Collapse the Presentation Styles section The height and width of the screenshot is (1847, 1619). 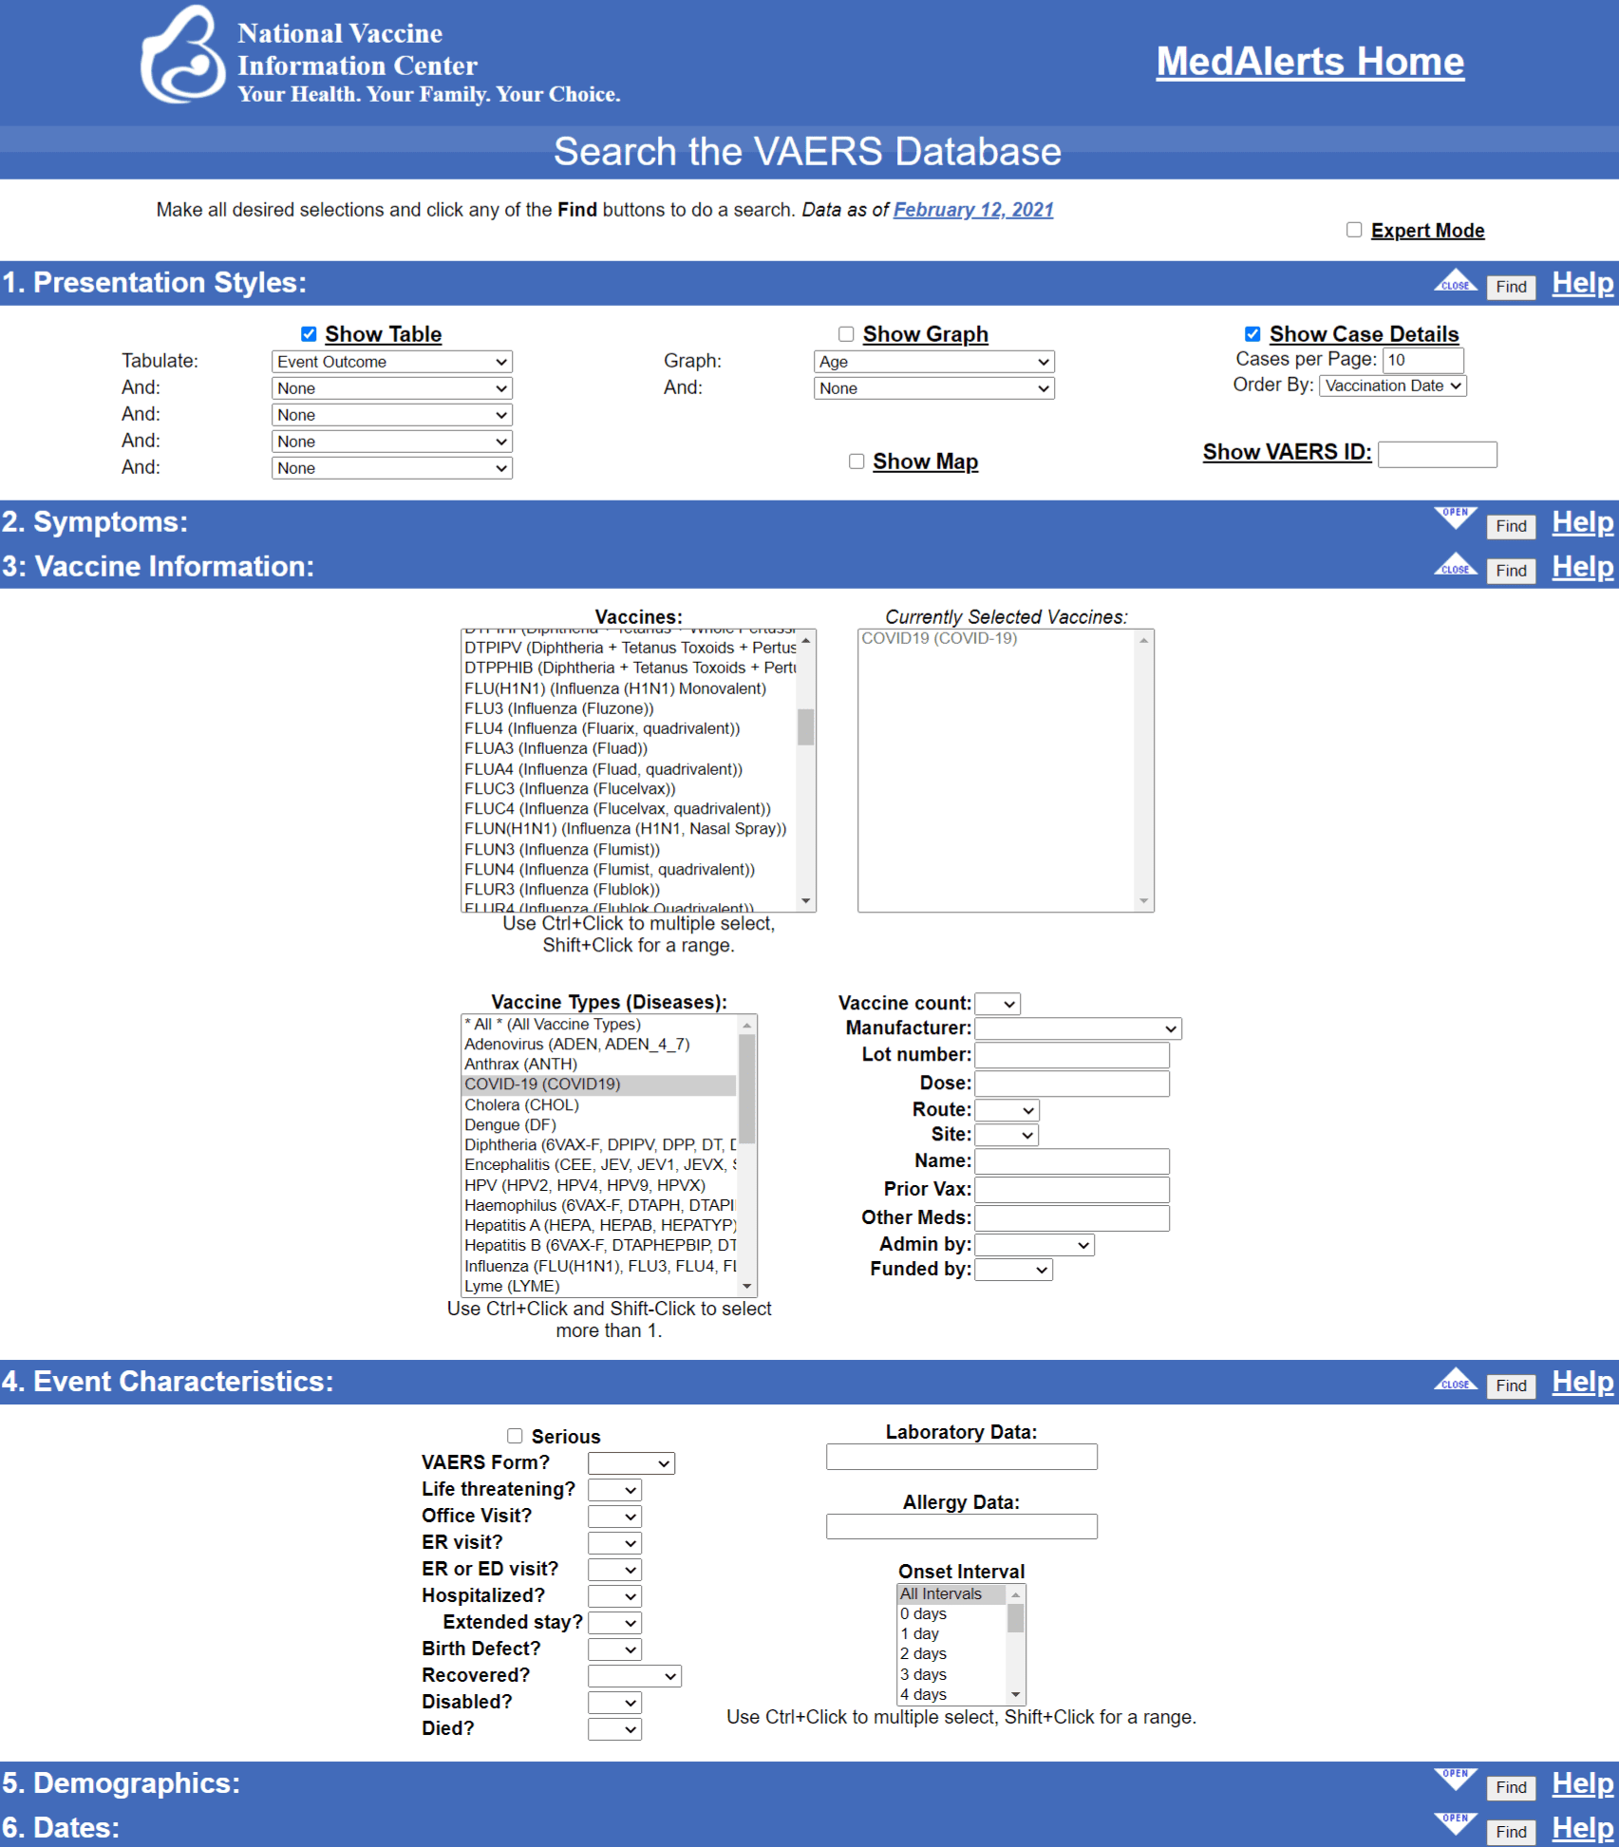(x=1454, y=283)
